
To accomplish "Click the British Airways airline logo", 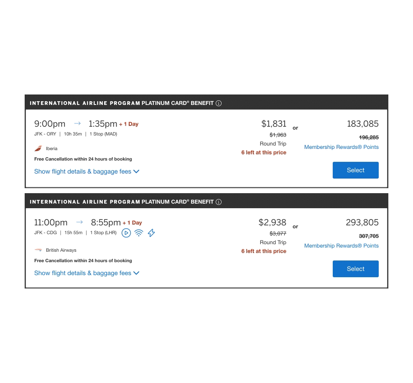I will (38, 250).
